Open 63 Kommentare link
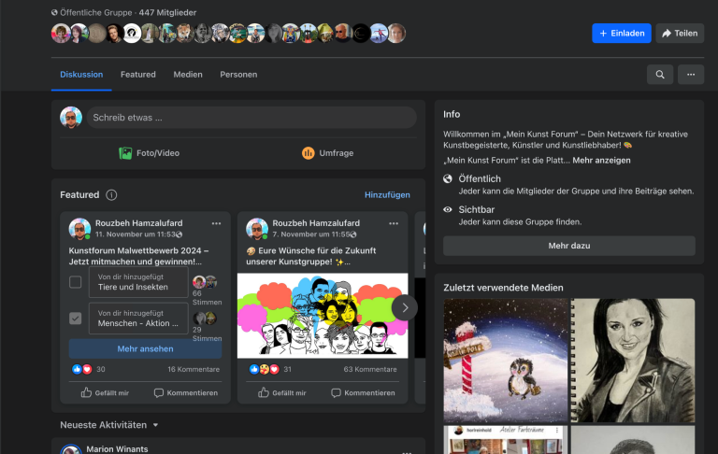718x454 pixels. [x=370, y=369]
